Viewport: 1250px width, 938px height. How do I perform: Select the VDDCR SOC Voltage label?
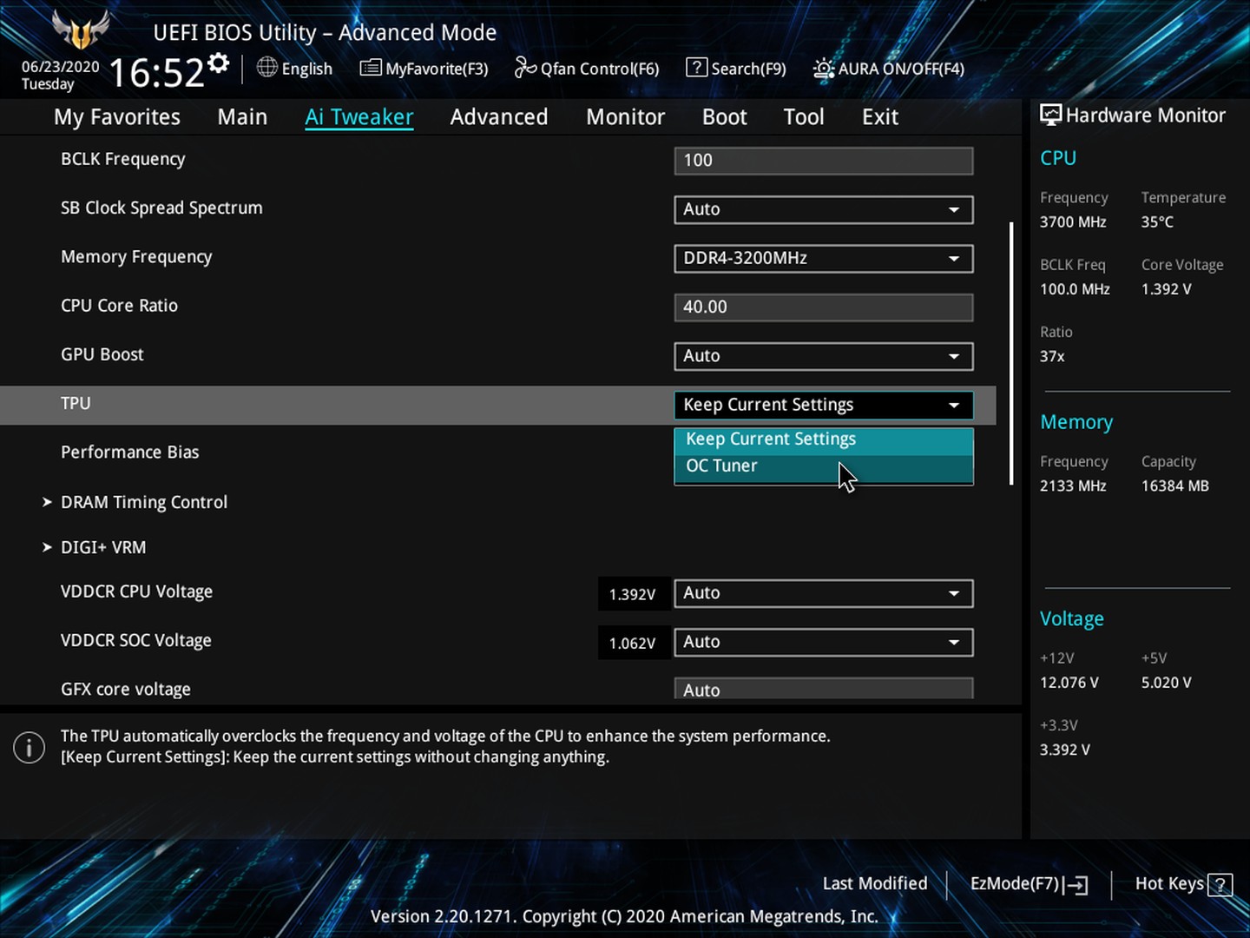point(136,640)
